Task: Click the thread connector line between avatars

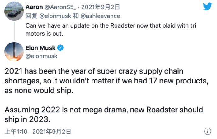Action: pyautogui.click(x=14, y=31)
